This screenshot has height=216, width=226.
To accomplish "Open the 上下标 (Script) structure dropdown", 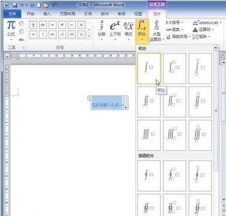I will (x=115, y=30).
